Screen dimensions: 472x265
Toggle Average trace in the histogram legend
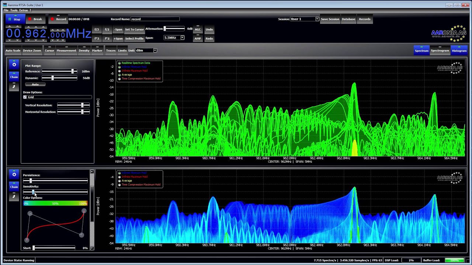tap(125, 181)
